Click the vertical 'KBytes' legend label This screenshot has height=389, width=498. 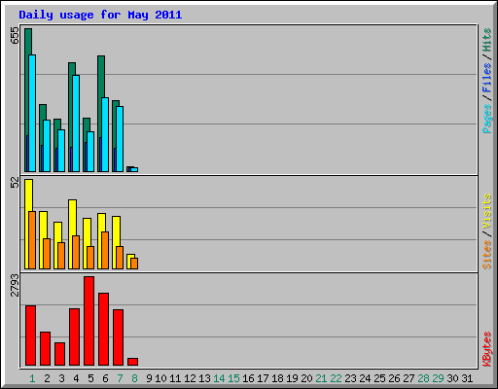click(x=486, y=349)
